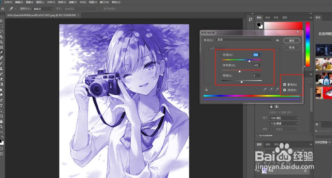Click the subtract-from-sample eyedropper icon
332x178 pixels.
point(277,89)
